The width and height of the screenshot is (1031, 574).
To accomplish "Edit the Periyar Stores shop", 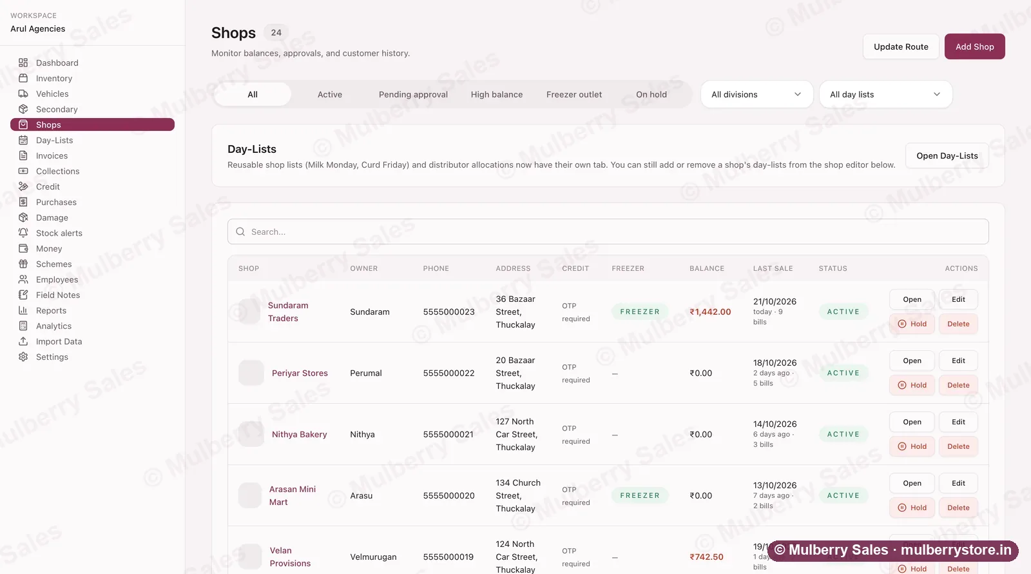I will (x=958, y=361).
